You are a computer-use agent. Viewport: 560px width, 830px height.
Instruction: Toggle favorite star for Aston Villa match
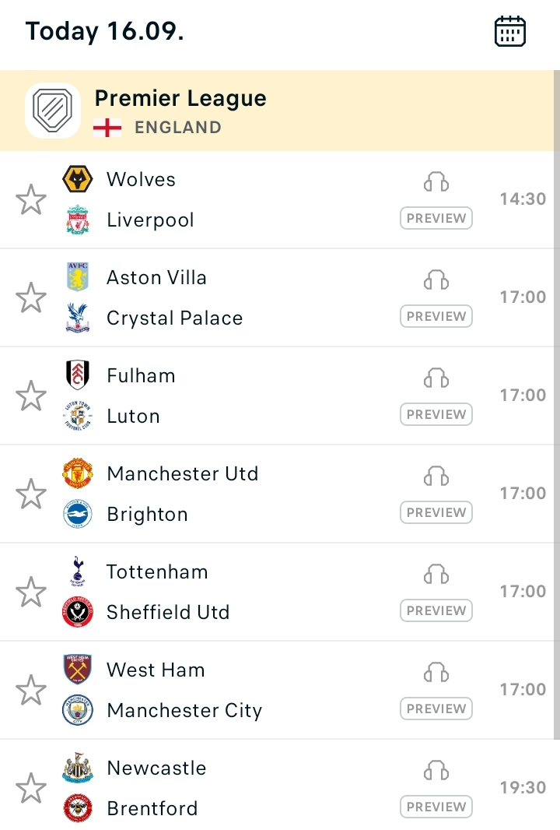[x=31, y=297]
